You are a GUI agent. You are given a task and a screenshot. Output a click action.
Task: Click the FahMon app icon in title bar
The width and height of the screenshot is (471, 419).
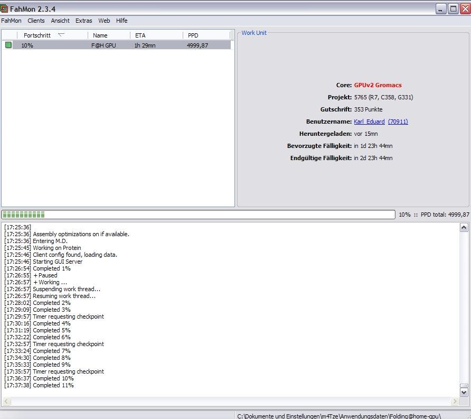tap(4, 8)
